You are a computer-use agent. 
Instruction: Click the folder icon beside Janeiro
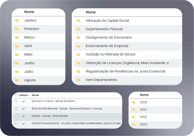point(17,20)
